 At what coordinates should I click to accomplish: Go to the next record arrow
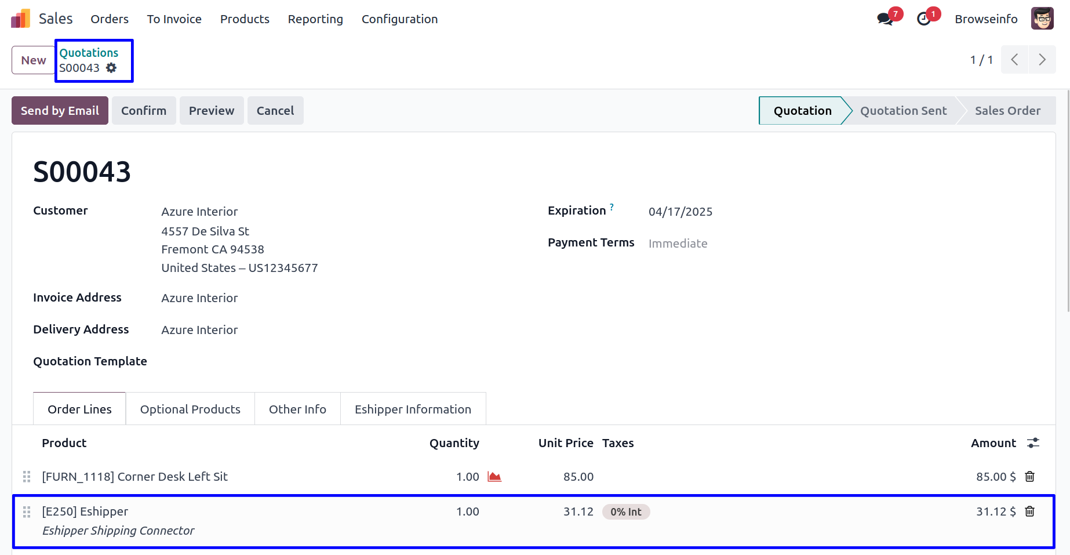click(x=1042, y=60)
